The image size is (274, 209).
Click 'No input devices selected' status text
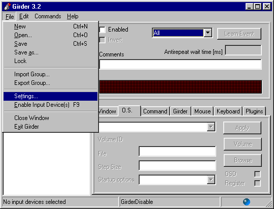35,202
